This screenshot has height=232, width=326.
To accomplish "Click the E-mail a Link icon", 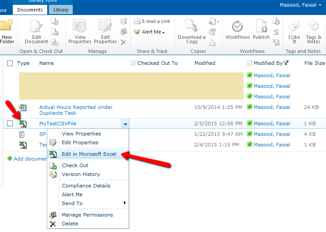I will 137,21.
